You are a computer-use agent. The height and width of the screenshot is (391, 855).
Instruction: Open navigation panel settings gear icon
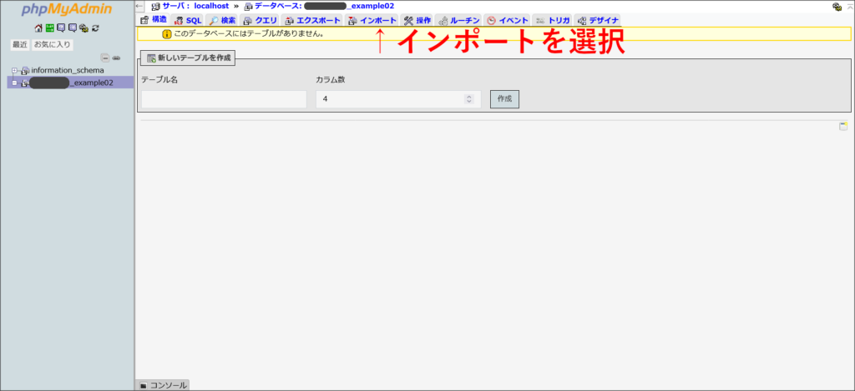(x=84, y=28)
